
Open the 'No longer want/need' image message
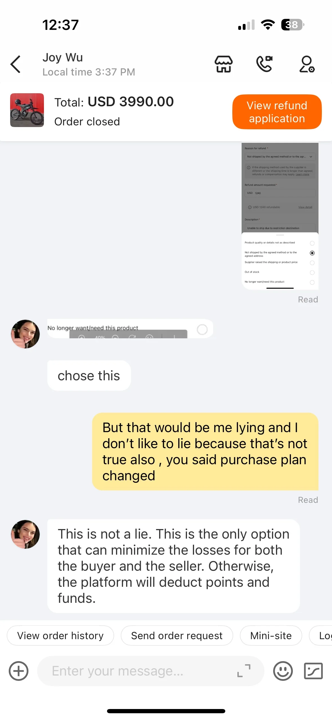[x=130, y=328]
